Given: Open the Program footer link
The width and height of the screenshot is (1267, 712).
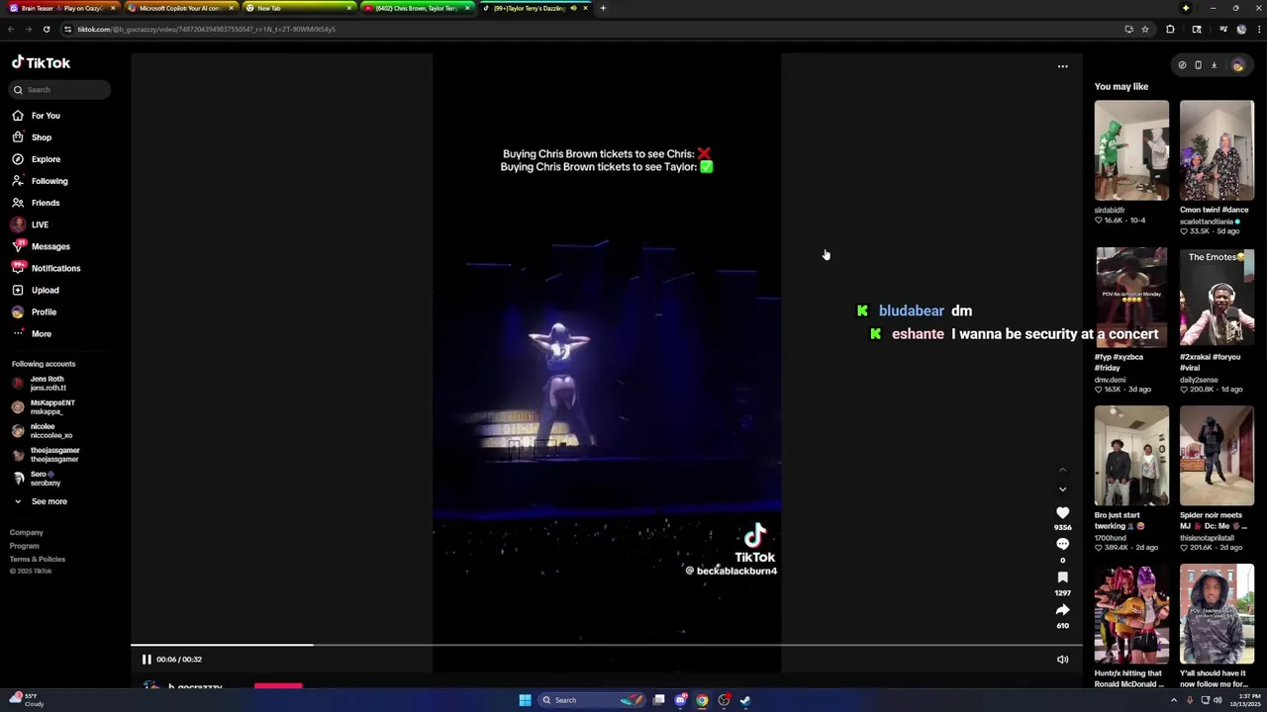Looking at the screenshot, I should (x=25, y=546).
